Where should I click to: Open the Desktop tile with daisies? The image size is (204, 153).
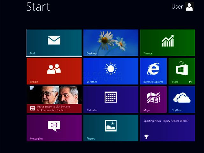[x=111, y=43]
